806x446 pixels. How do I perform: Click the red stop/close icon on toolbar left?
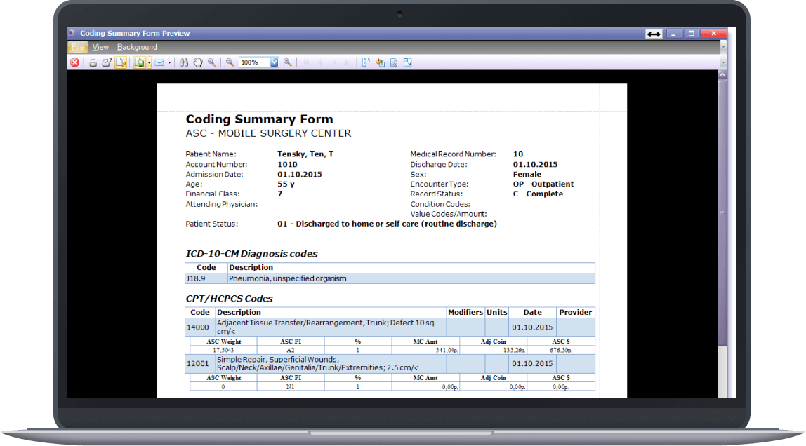(74, 62)
